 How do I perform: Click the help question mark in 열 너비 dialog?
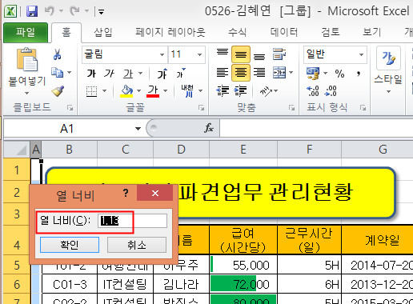126,193
